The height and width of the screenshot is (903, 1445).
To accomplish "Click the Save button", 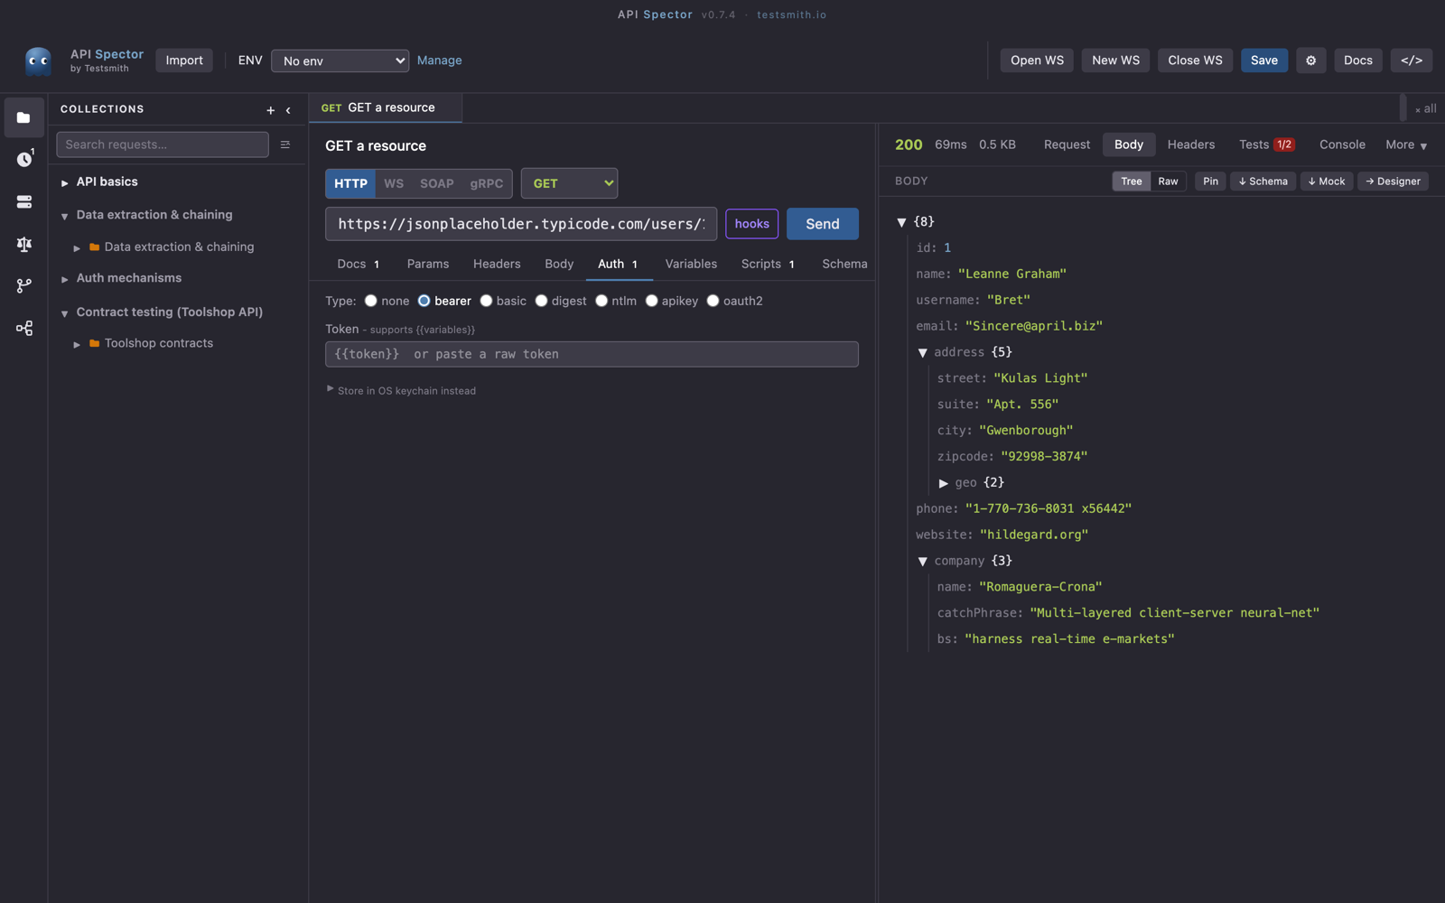I will [x=1263, y=61].
